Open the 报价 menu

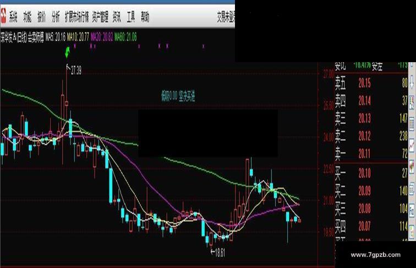pyautogui.click(x=41, y=17)
